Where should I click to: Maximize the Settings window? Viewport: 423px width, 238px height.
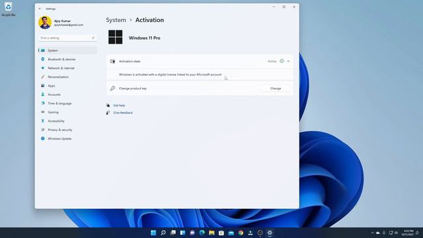(x=284, y=7)
